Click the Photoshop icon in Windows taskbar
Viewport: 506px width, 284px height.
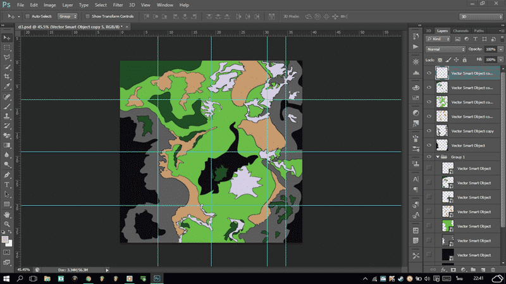(156, 278)
